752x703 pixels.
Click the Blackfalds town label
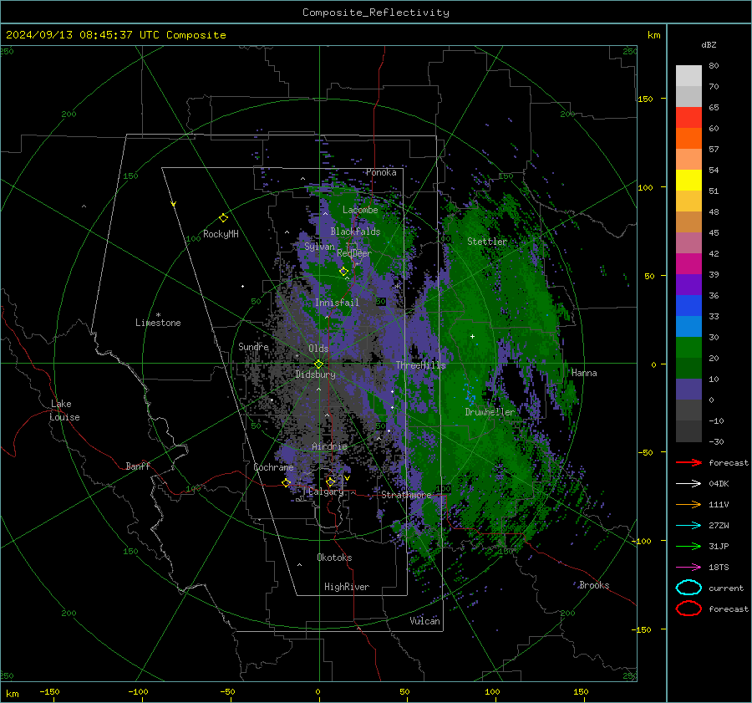[x=355, y=232]
